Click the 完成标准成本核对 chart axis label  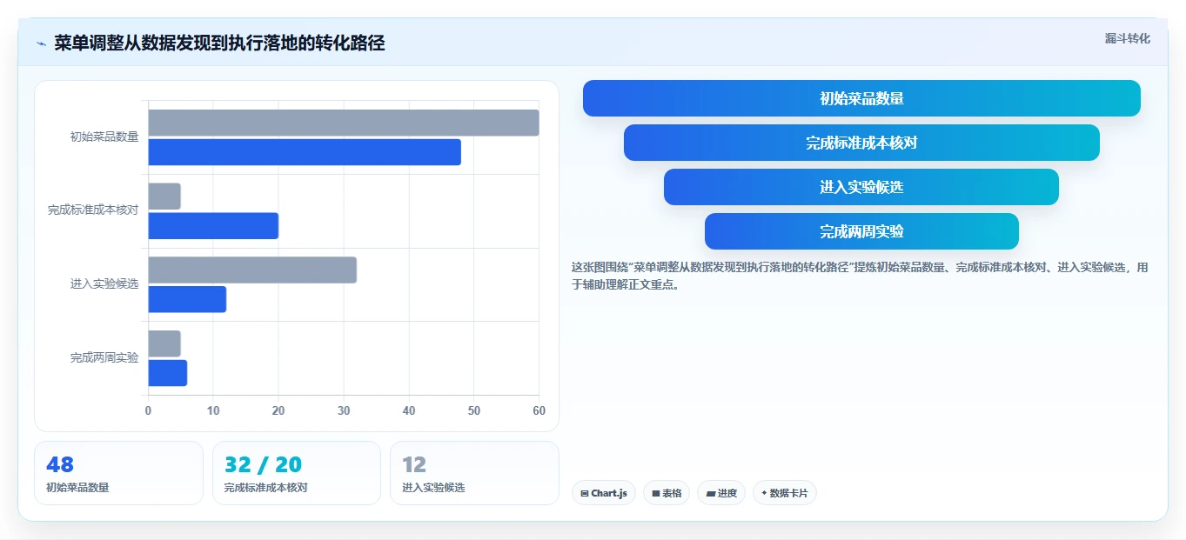[x=93, y=210]
